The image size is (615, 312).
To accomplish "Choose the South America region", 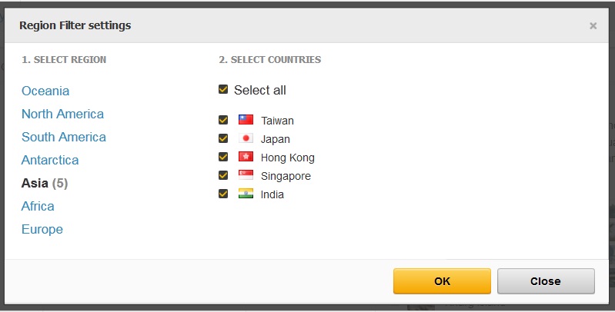I will coord(64,137).
